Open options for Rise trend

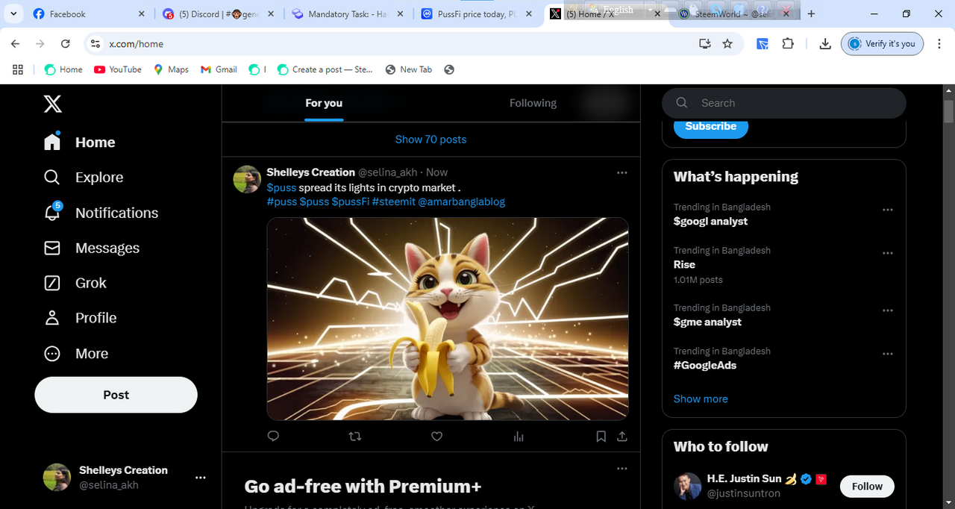887,253
